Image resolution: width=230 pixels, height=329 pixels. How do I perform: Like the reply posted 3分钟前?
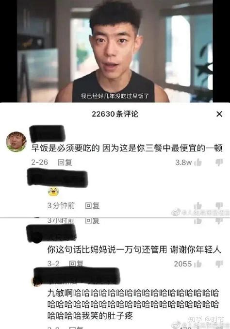coord(198,206)
